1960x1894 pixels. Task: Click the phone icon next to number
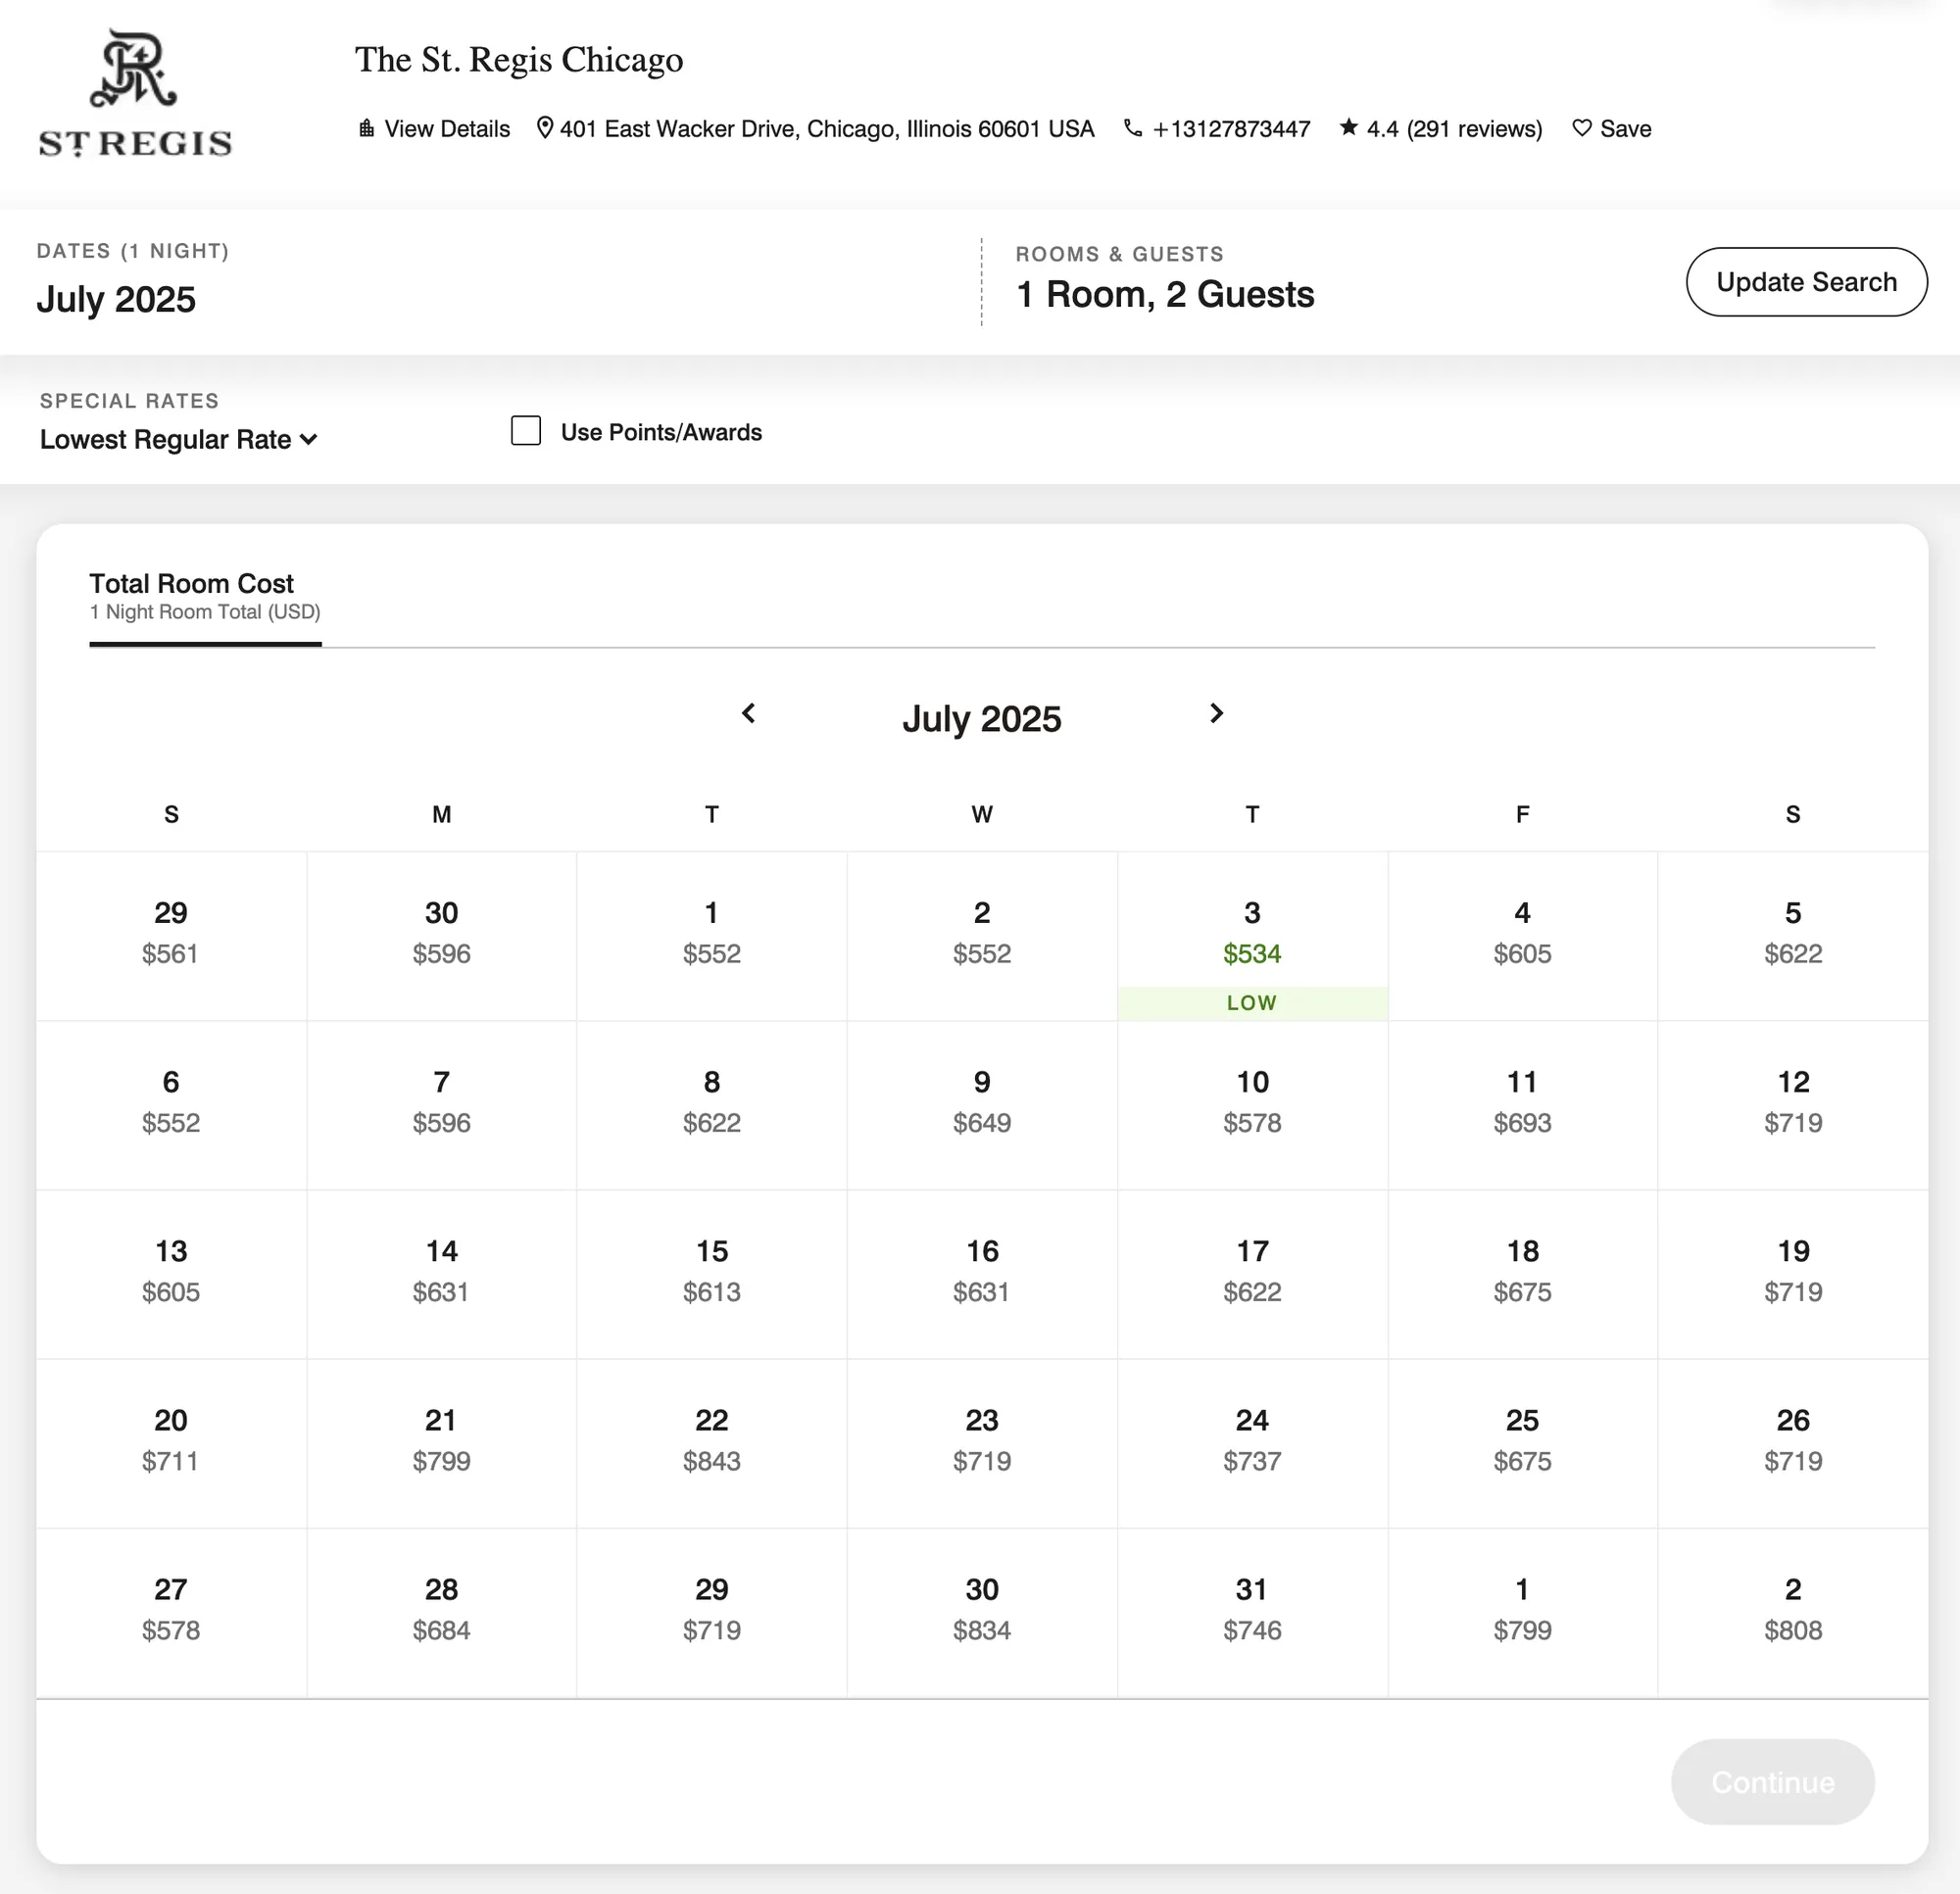click(1132, 128)
